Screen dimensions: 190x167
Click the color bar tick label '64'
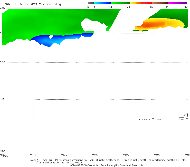coord(167,7)
